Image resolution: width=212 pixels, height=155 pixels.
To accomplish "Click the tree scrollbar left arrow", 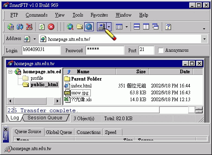I will [x=10, y=101].
